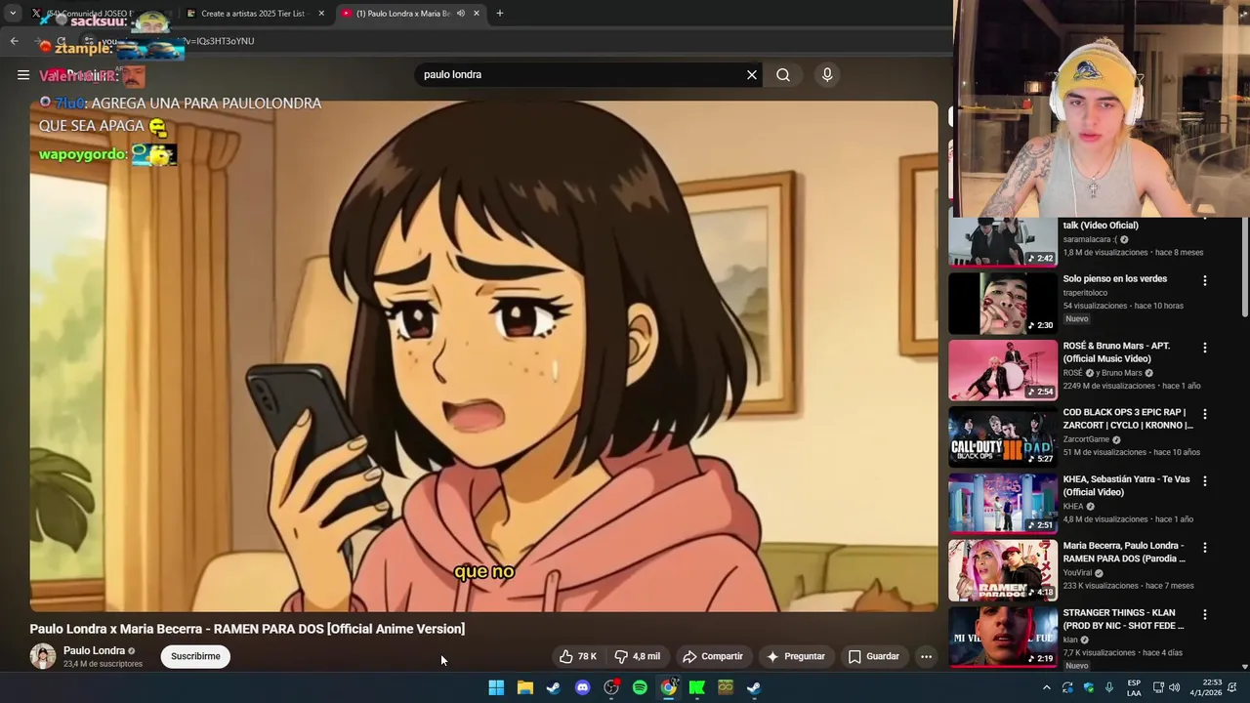Click the system tray sync refresh icon
The image size is (1250, 703).
click(1068, 687)
